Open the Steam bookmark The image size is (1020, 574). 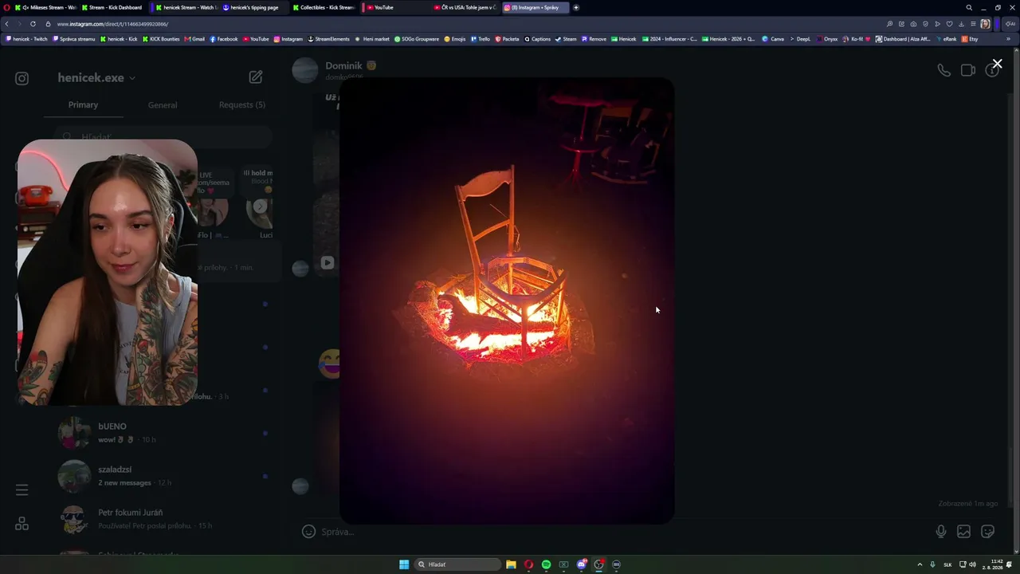pyautogui.click(x=566, y=39)
